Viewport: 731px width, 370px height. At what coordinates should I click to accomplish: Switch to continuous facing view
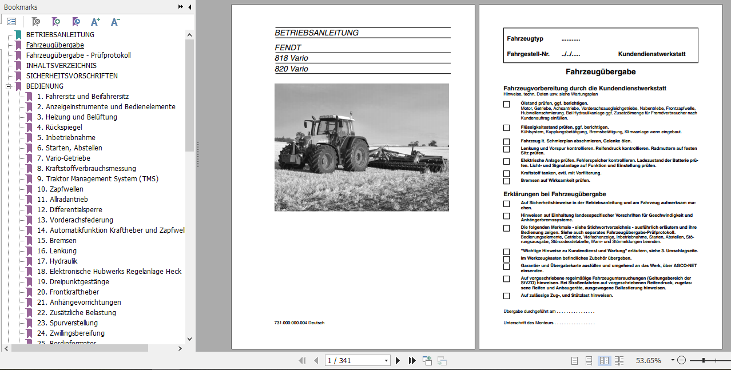pyautogui.click(x=619, y=360)
